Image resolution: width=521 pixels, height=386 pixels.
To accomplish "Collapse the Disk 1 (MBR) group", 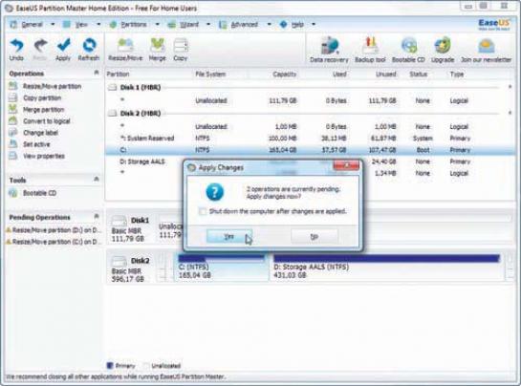I will 510,87.
